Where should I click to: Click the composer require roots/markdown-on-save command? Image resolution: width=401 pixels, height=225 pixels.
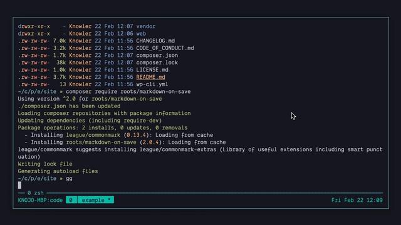[128, 92]
